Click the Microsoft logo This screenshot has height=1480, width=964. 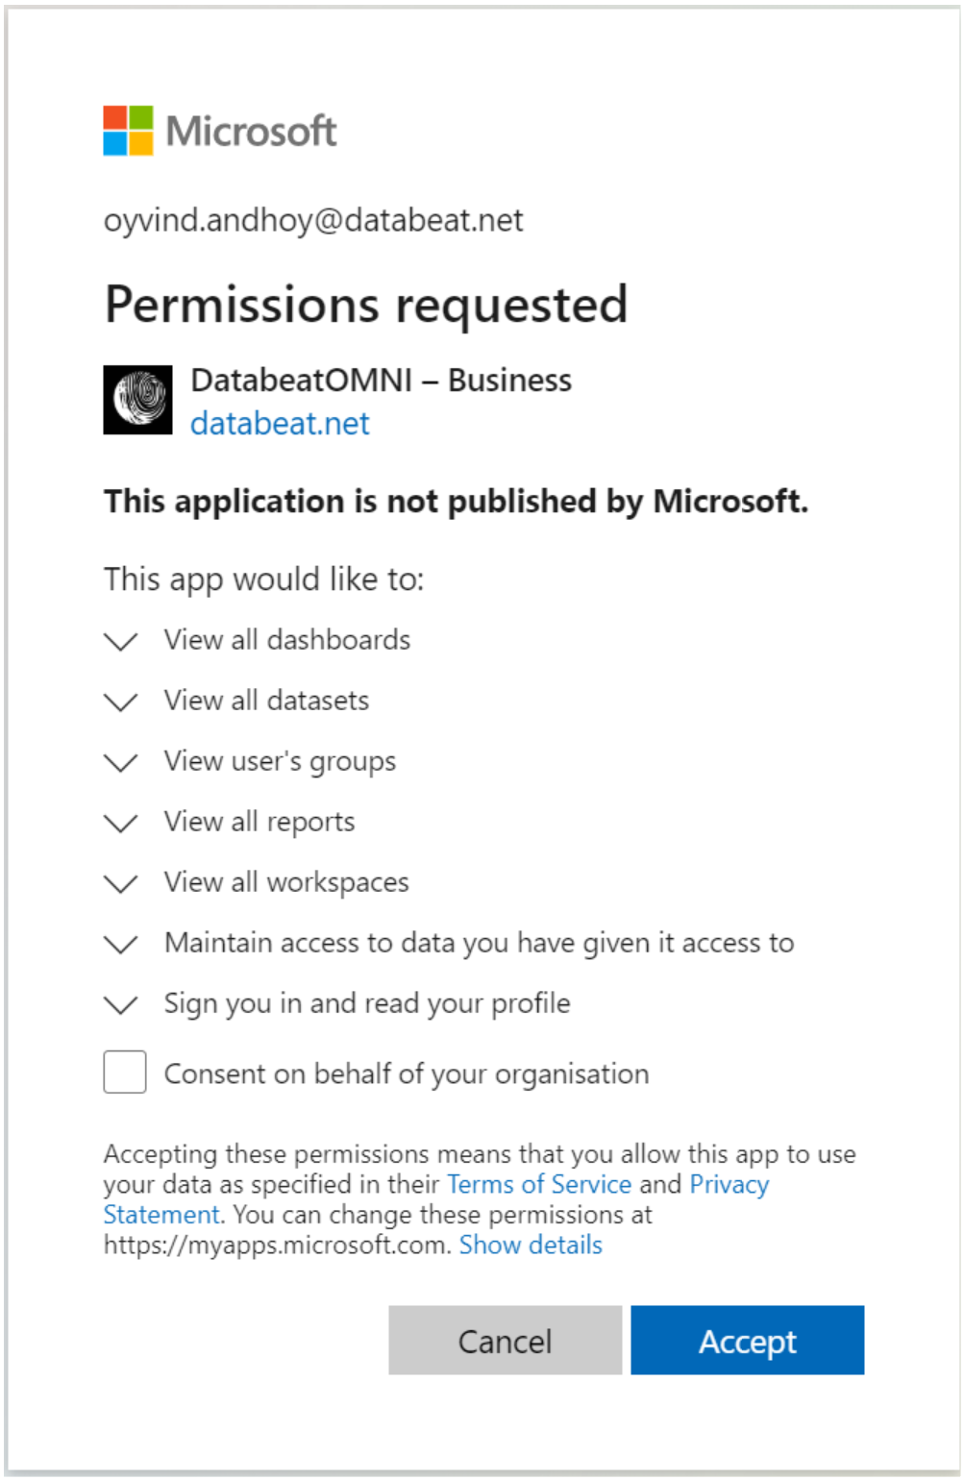pyautogui.click(x=220, y=131)
